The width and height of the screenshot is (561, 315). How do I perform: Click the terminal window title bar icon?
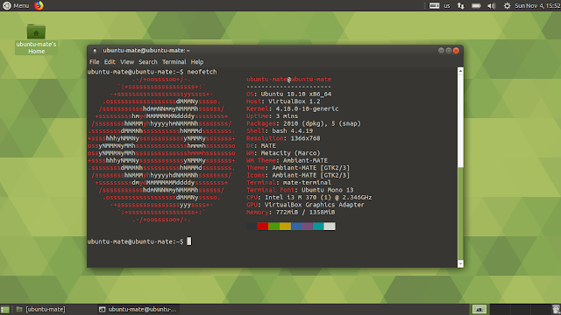(95, 51)
